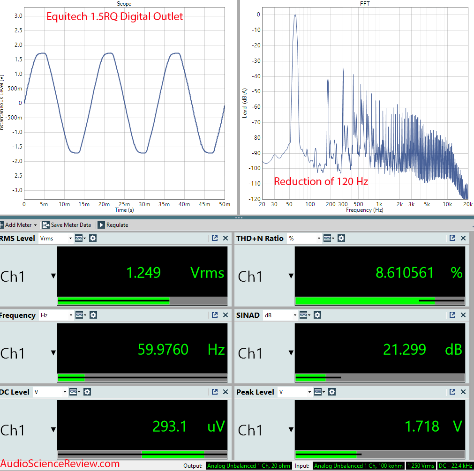Close the Frequency meter
474x471 pixels.
pos(226,315)
